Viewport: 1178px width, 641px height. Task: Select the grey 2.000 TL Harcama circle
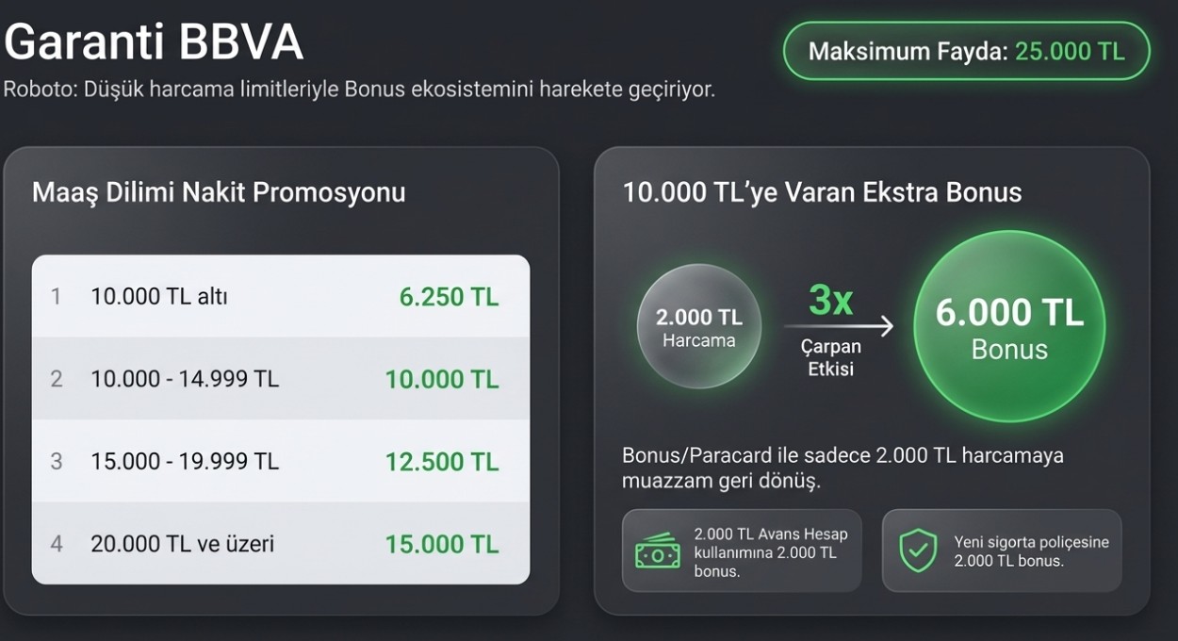pyautogui.click(x=698, y=326)
